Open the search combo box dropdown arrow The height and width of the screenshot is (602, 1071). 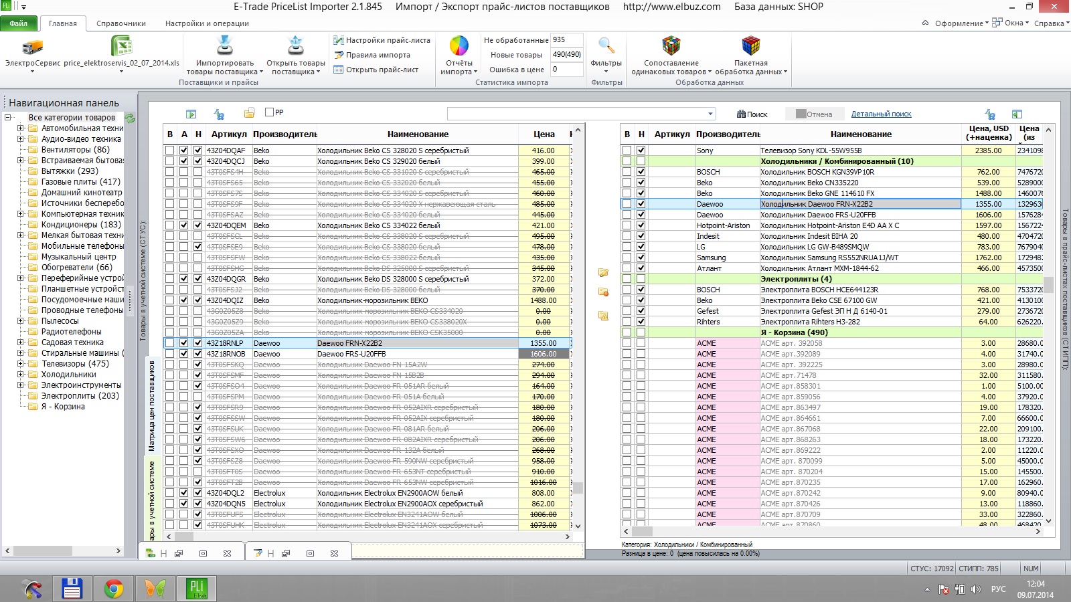point(710,114)
